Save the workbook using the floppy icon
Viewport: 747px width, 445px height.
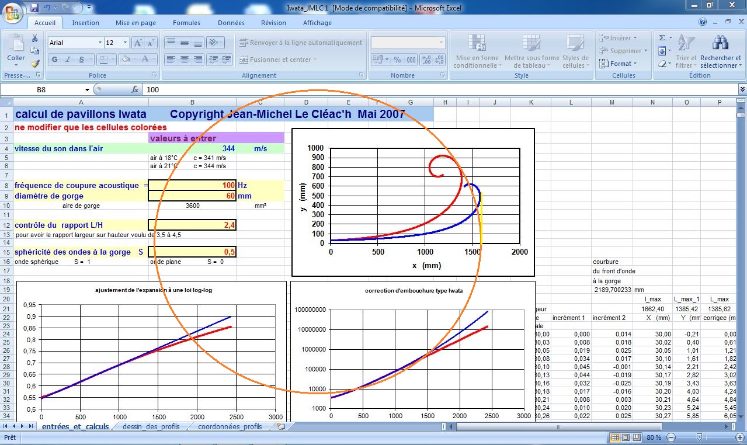34,8
